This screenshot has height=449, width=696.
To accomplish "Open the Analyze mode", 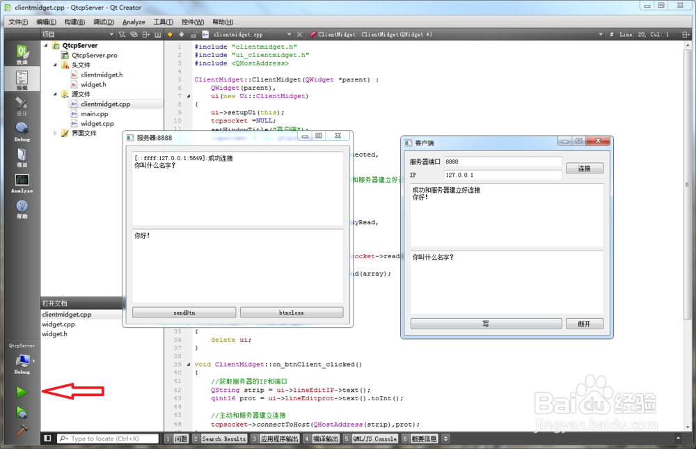I will tap(22, 183).
